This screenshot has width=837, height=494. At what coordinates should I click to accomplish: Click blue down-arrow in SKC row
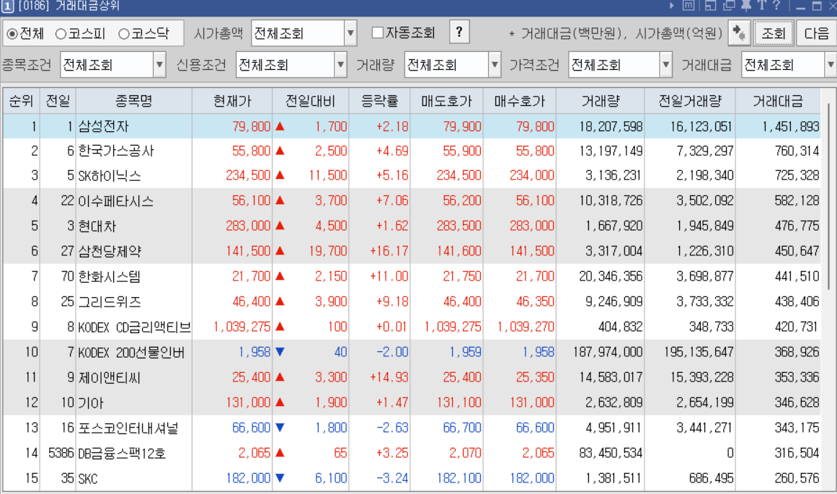coord(280,478)
